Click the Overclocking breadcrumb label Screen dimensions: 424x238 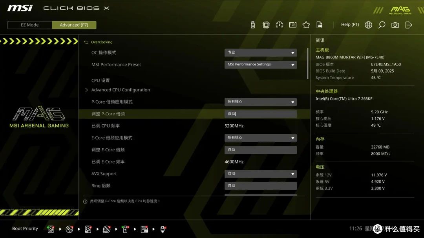click(x=102, y=42)
